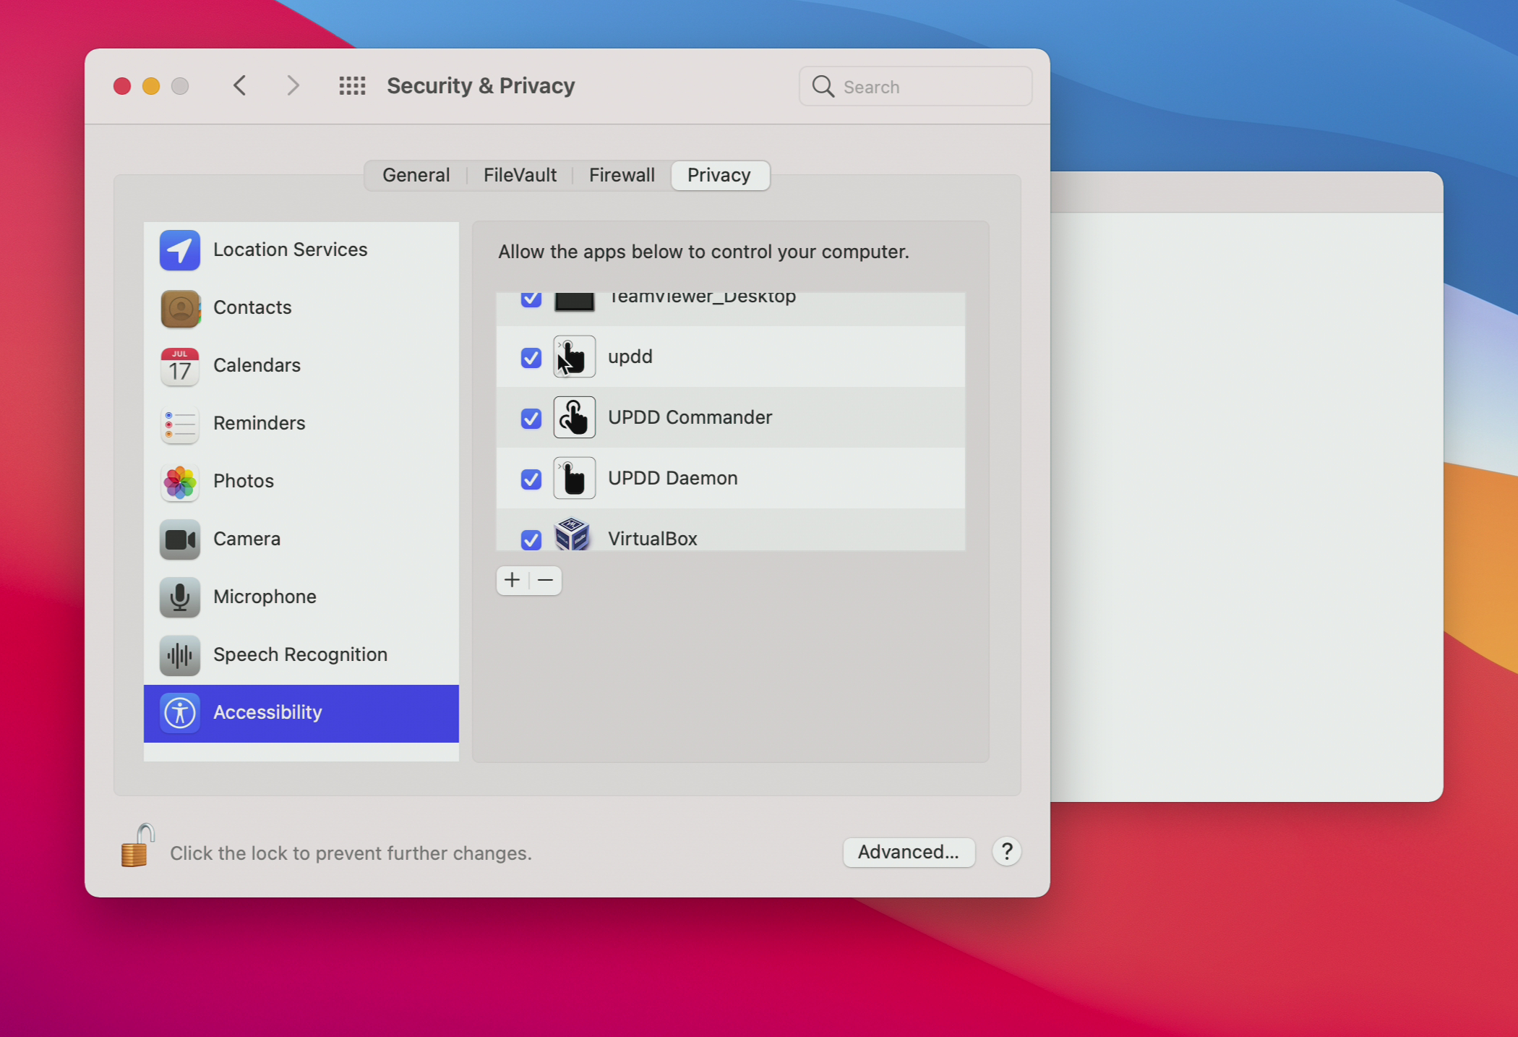Click the Advanced... button
1518x1037 pixels.
908,852
